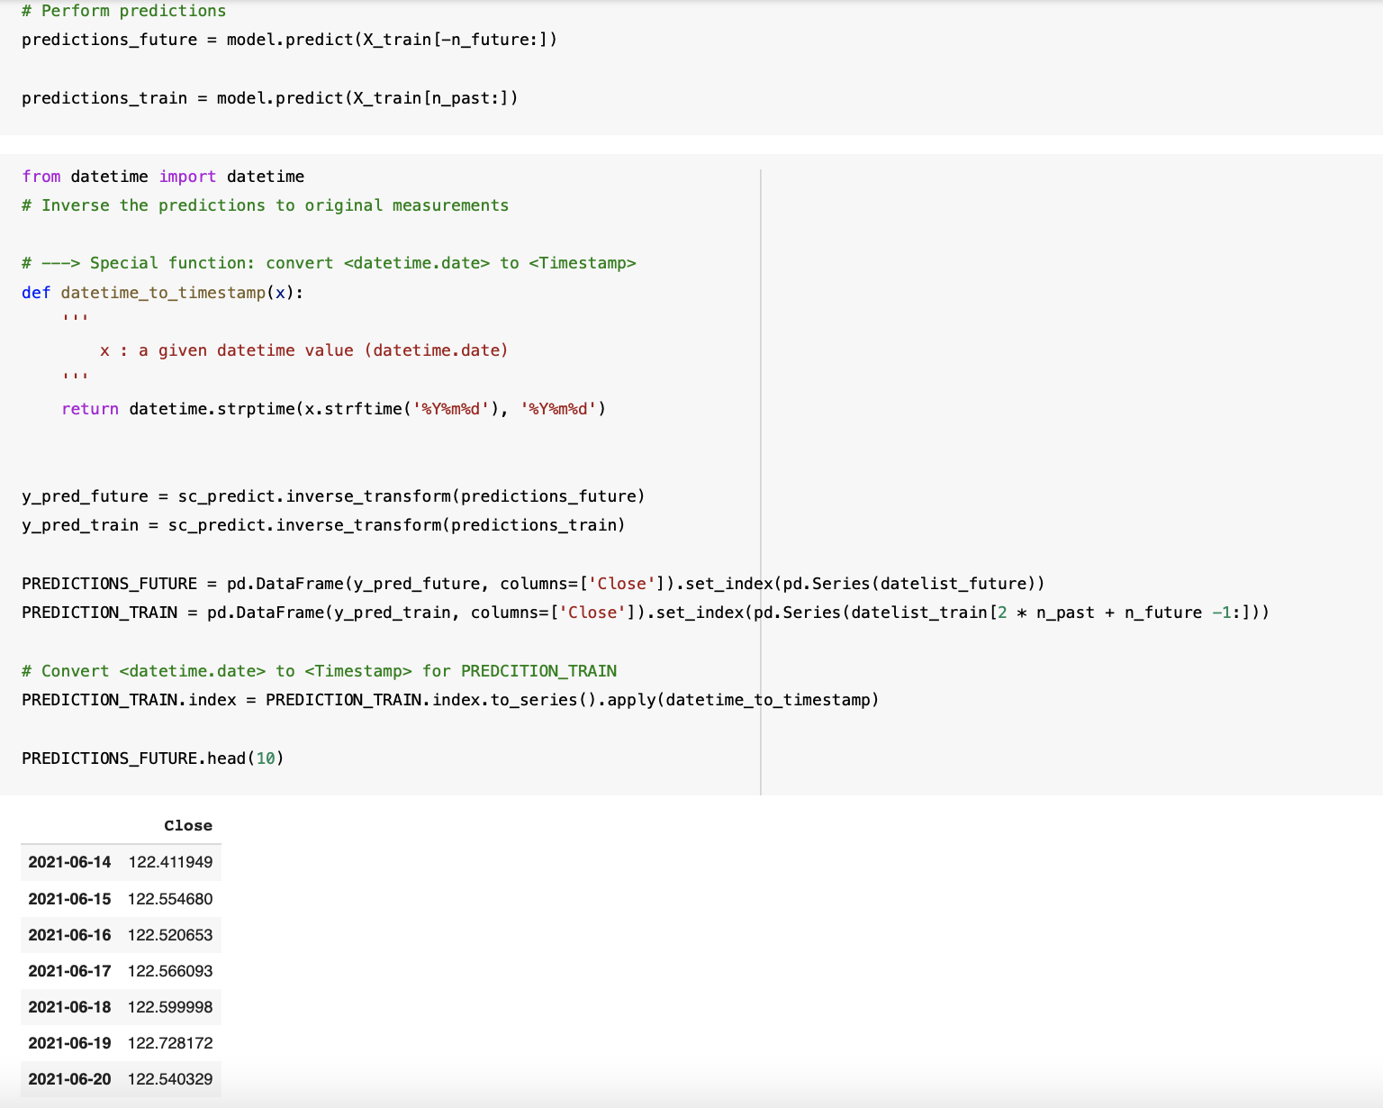Click the return strptime statement

click(x=333, y=408)
